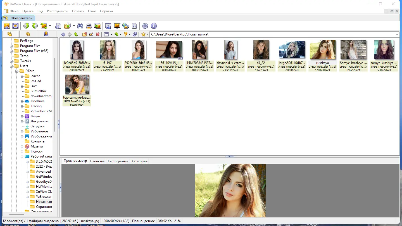Viewport: 402px width, 226px height.
Task: Switch to the Гистограмма tab
Action: 118,161
